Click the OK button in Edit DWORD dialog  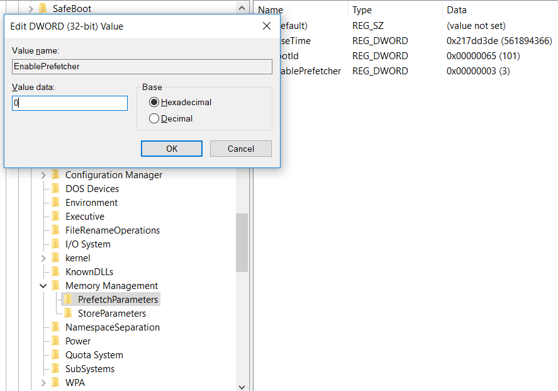point(172,149)
